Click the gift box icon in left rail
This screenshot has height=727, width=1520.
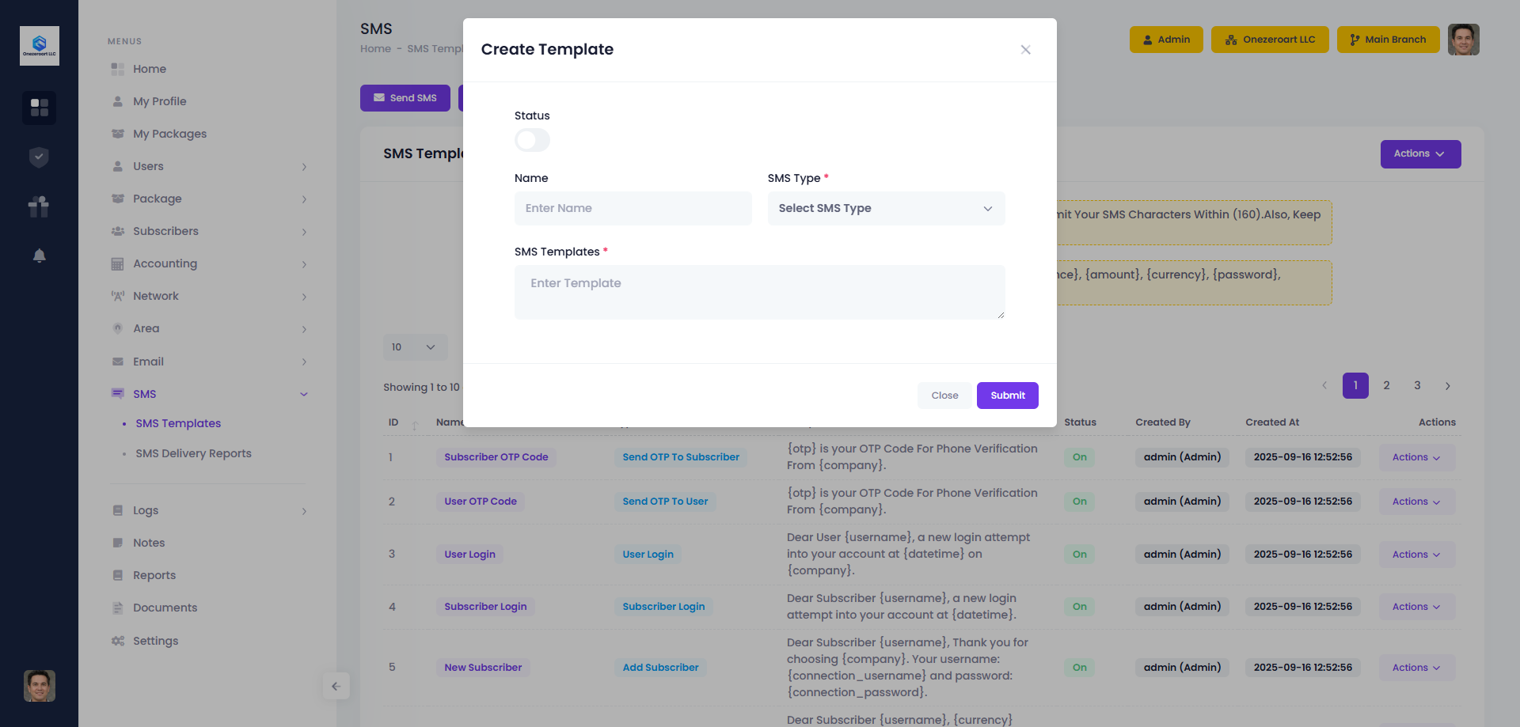coord(39,206)
